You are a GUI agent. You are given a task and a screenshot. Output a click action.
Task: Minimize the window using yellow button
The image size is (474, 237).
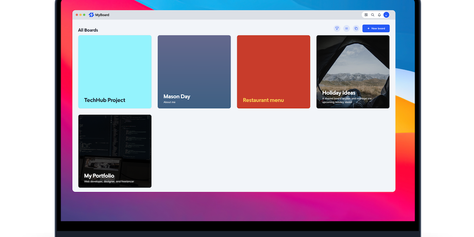81,15
